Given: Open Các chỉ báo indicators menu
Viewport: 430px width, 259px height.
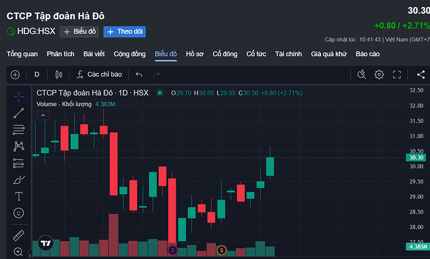Looking at the screenshot, I should pyautogui.click(x=97, y=75).
